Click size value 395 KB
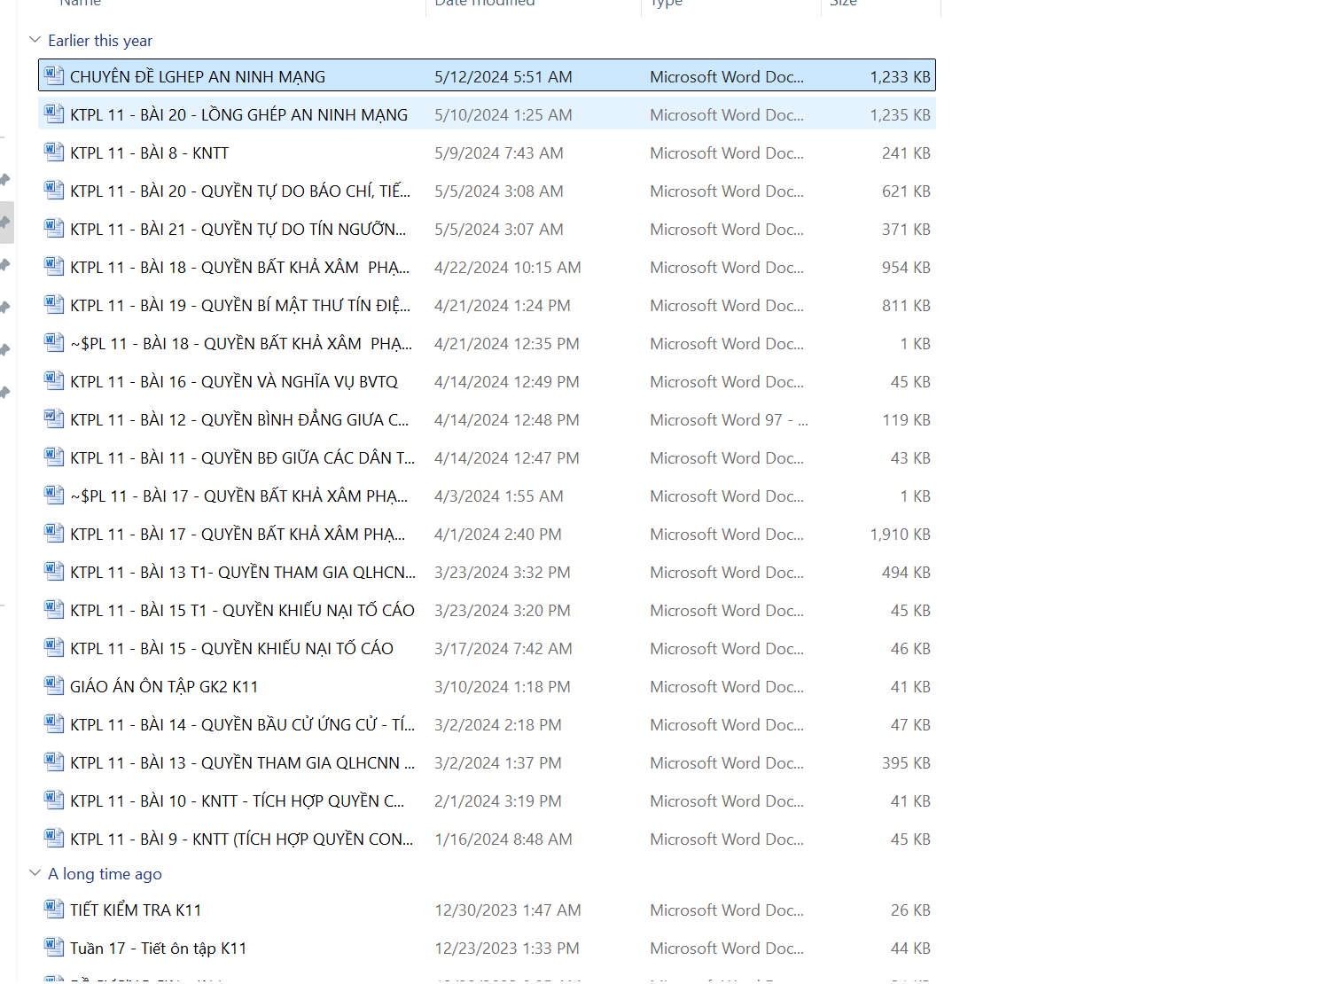The height and width of the screenshot is (984, 1319). (906, 763)
